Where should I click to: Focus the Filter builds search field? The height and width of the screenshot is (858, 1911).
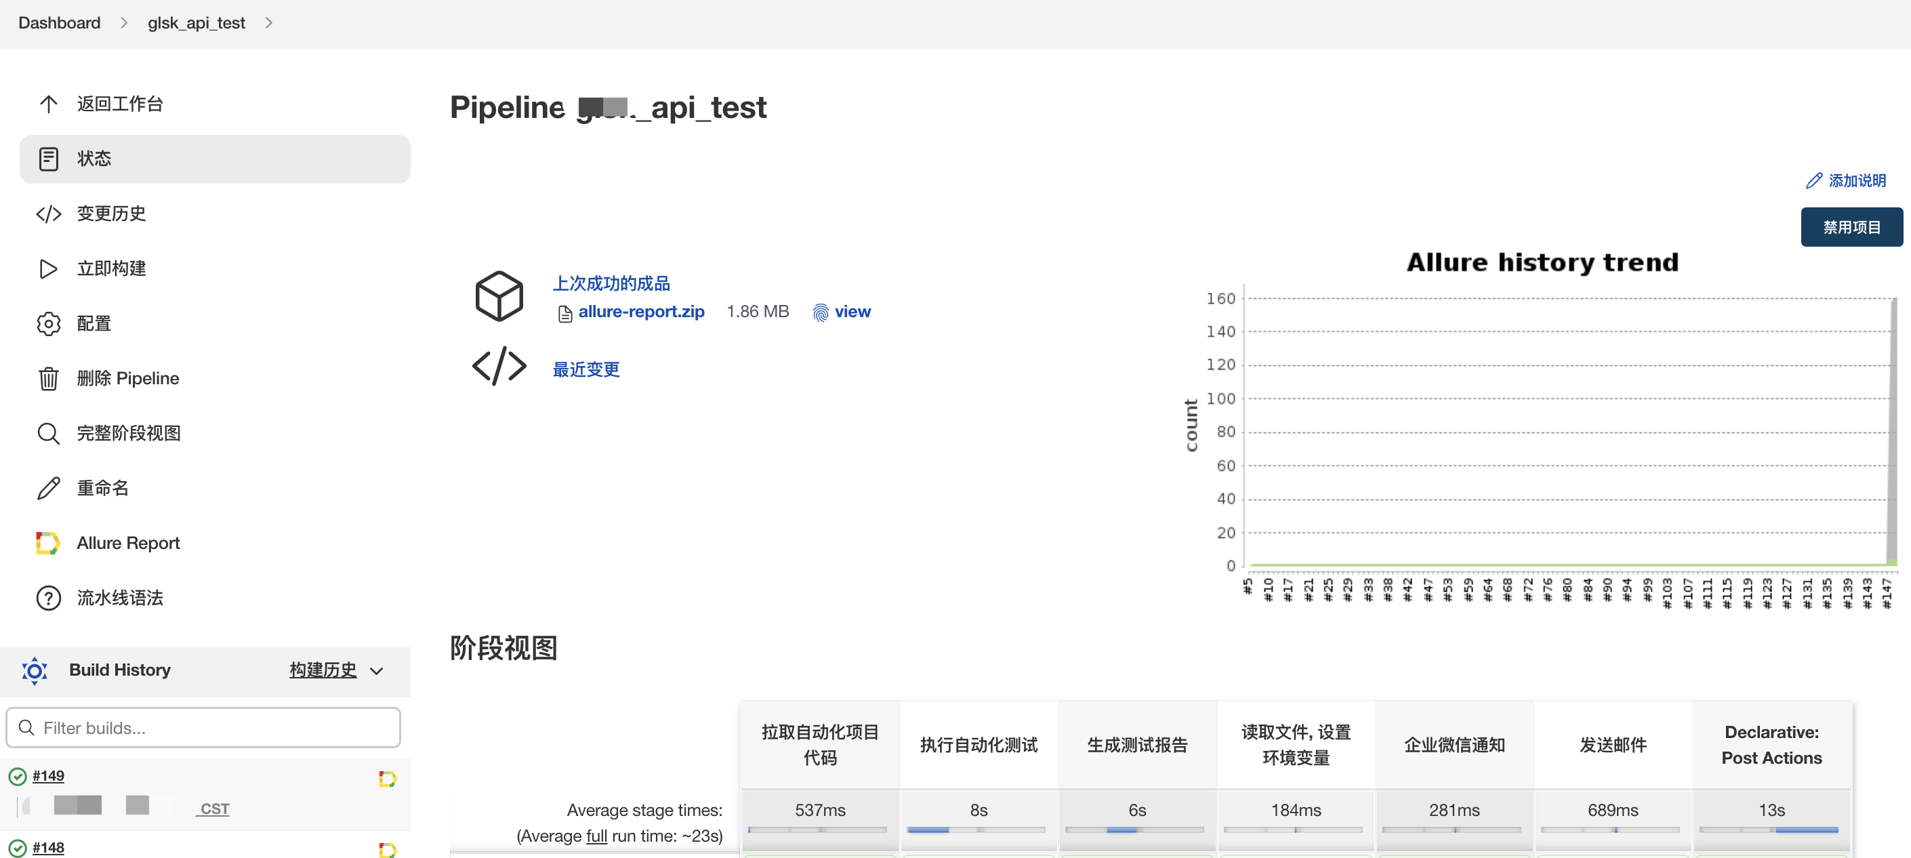pyautogui.click(x=203, y=727)
